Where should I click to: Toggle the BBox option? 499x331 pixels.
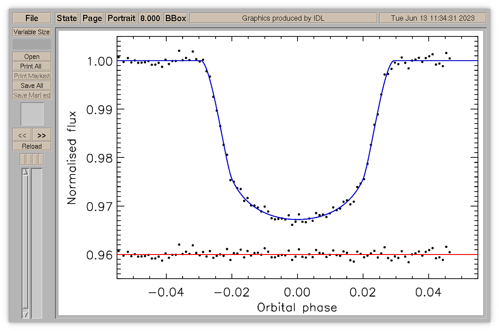point(176,18)
